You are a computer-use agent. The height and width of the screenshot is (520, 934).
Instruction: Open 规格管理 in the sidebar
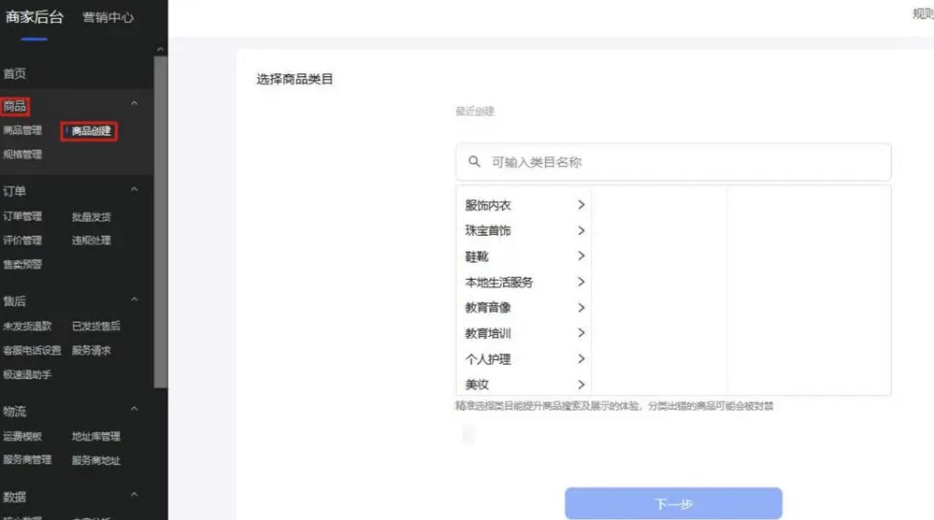[x=22, y=154]
